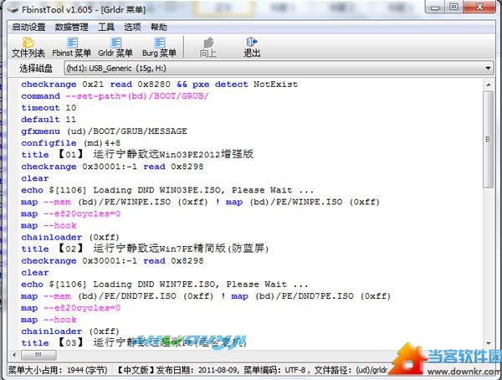Viewport: 502px width, 380px height.
Task: Click the 'Loading DND WIN7PE.ISO' echo line
Action: pyautogui.click(x=165, y=285)
